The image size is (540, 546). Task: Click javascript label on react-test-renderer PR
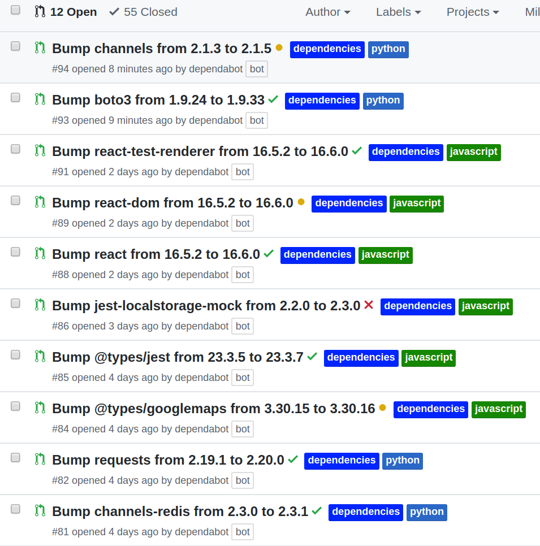(474, 153)
